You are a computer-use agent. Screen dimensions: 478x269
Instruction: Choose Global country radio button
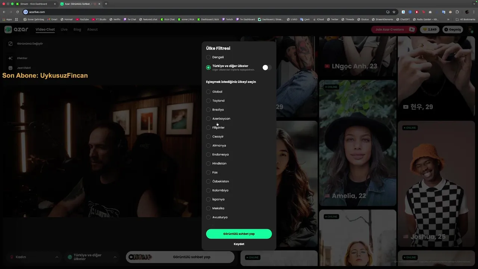pos(208,92)
